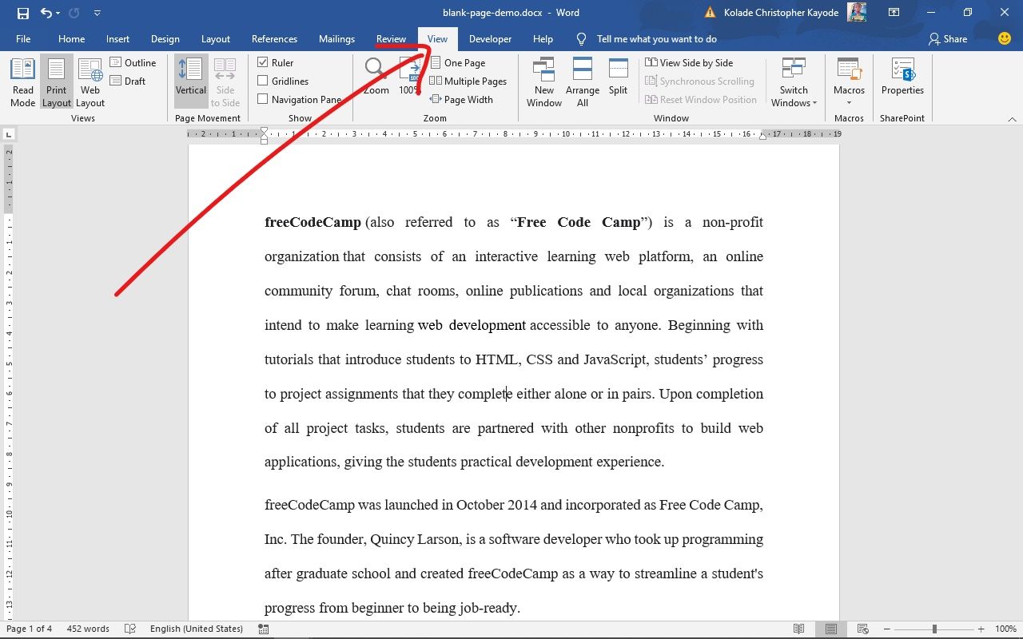The height and width of the screenshot is (639, 1023).
Task: Open a New Window of the document
Action: click(x=543, y=80)
